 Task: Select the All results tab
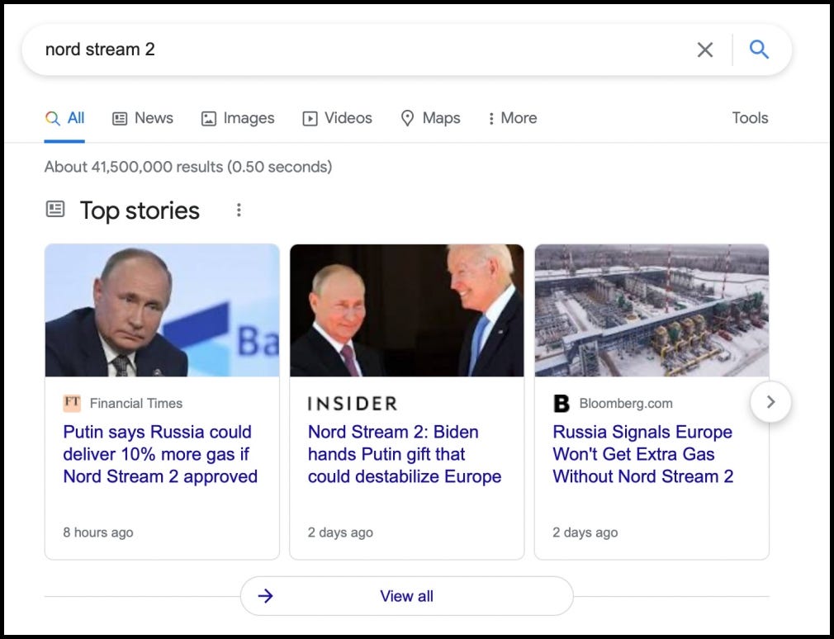(64, 118)
